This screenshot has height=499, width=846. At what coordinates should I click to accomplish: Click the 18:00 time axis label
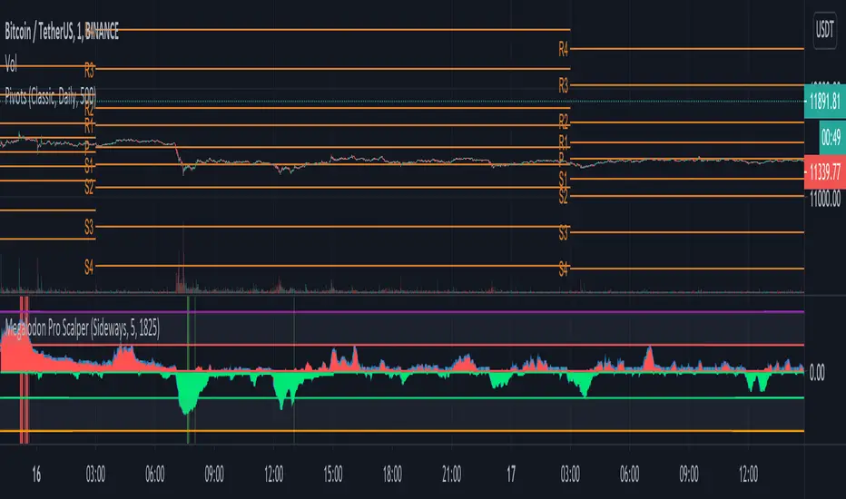pos(392,475)
